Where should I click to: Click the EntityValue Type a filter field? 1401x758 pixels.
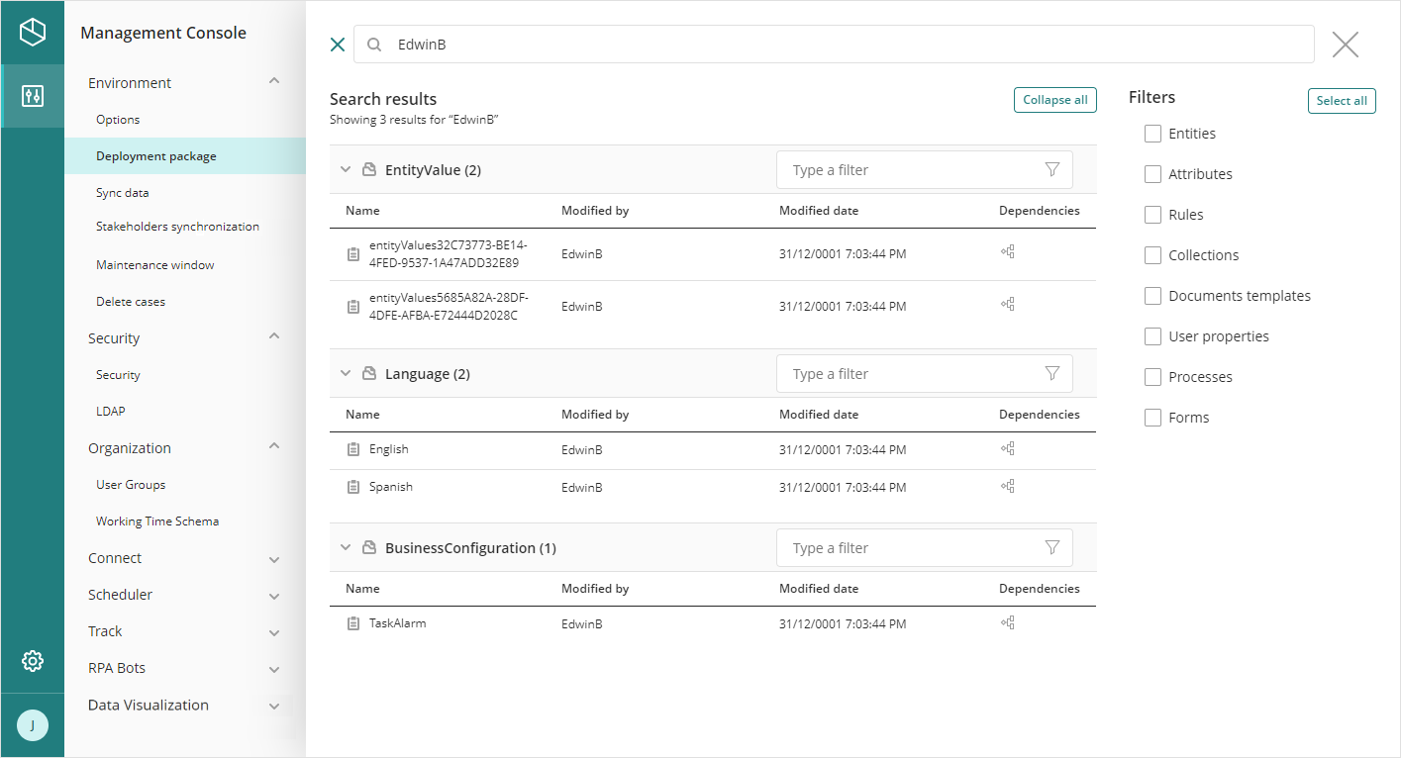point(925,170)
